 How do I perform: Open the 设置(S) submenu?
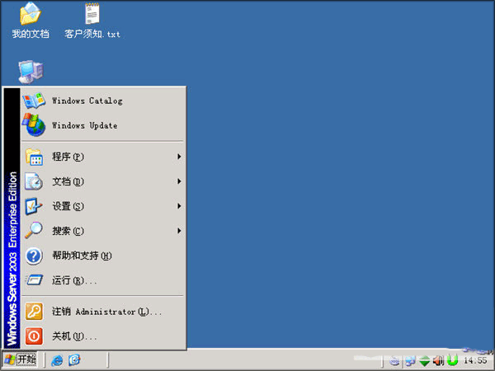[103, 206]
